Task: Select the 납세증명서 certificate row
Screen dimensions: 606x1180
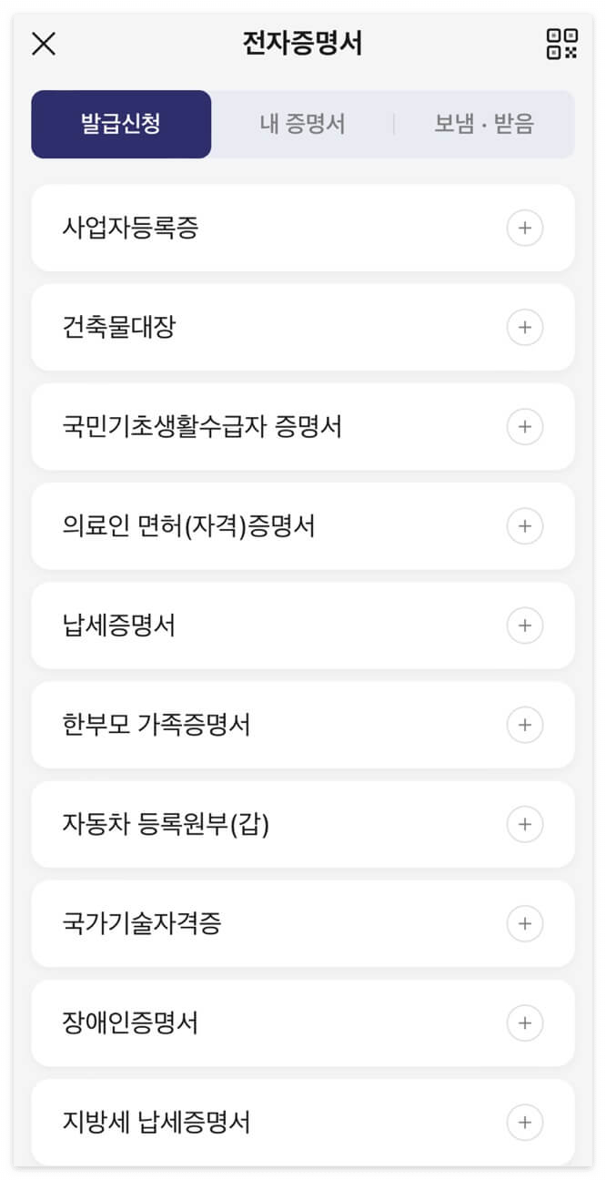Action: click(x=273, y=626)
